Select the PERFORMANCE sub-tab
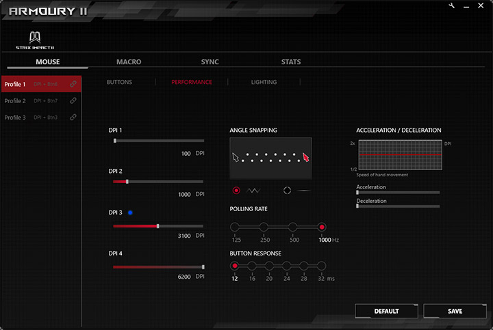 [192, 82]
